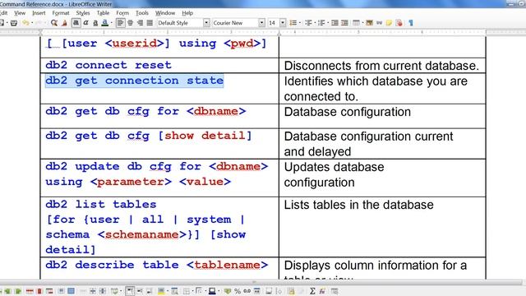The width and height of the screenshot is (526, 296).
Task: Click the Undo arrow icon
Action: pos(25,23)
